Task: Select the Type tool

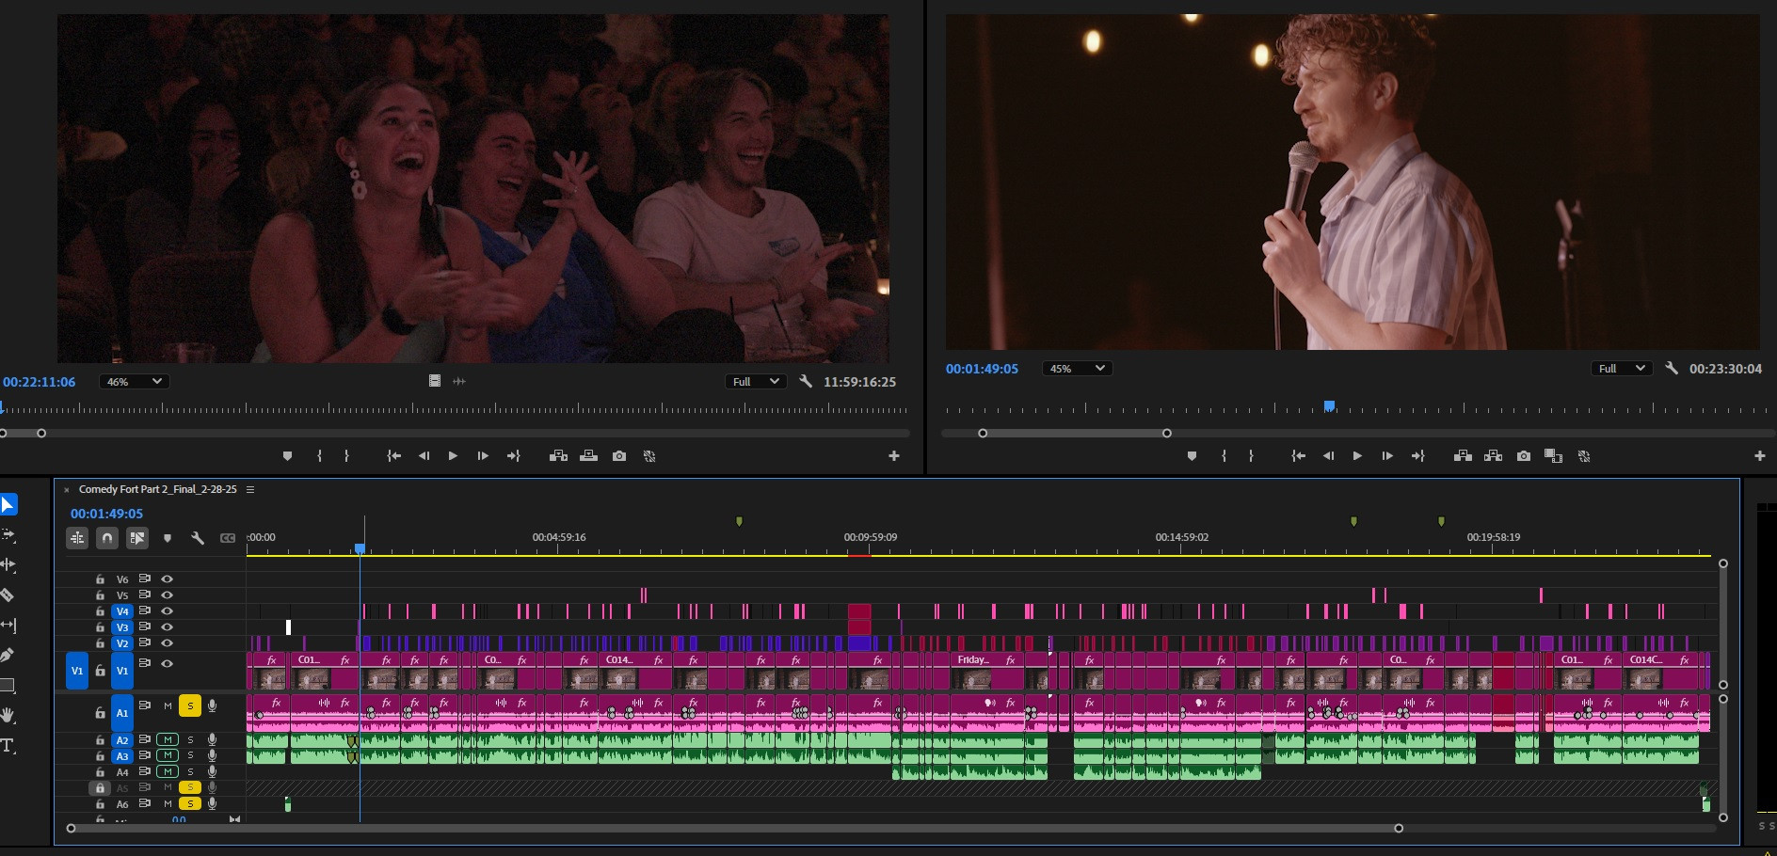Action: click(8, 746)
